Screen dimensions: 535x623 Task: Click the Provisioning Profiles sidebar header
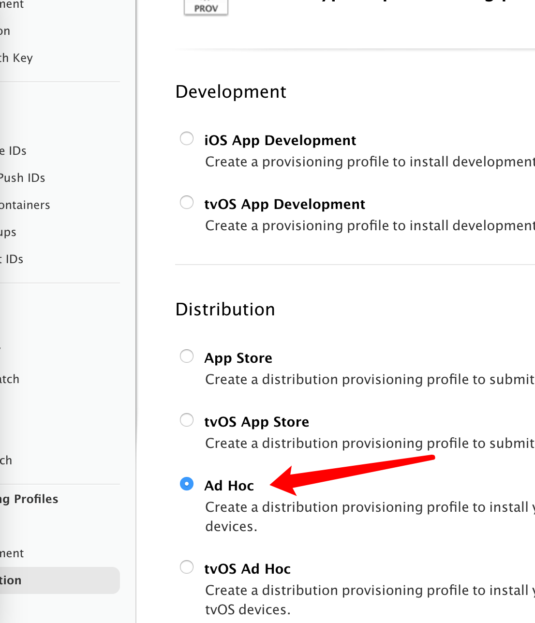coord(29,499)
